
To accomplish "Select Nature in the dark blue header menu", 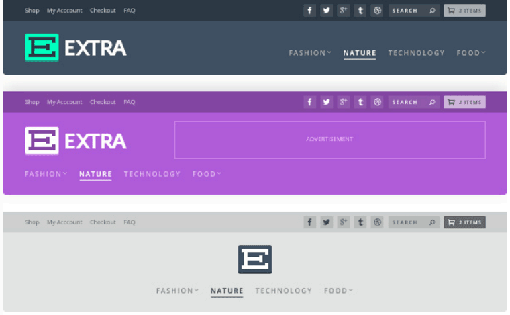I will pos(360,53).
